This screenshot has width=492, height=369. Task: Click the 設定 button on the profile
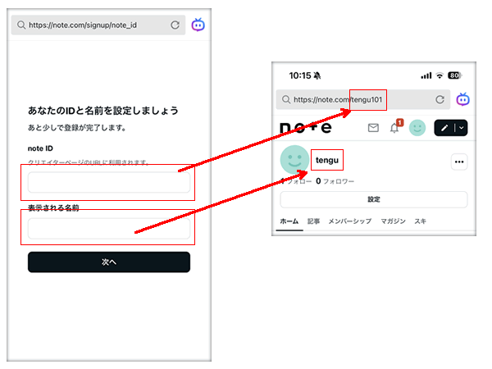point(374,199)
